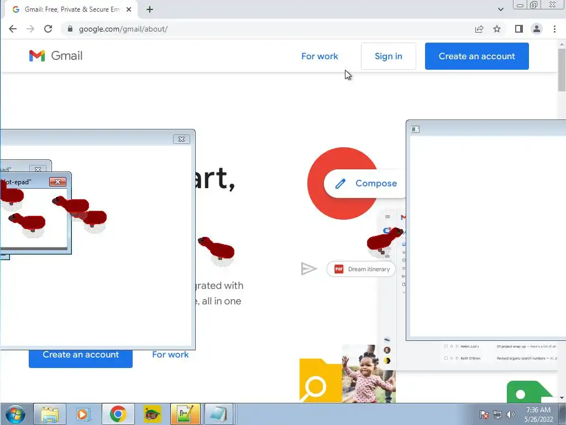Image resolution: width=566 pixels, height=425 pixels.
Task: Open File Explorer from taskbar
Action: point(50,414)
